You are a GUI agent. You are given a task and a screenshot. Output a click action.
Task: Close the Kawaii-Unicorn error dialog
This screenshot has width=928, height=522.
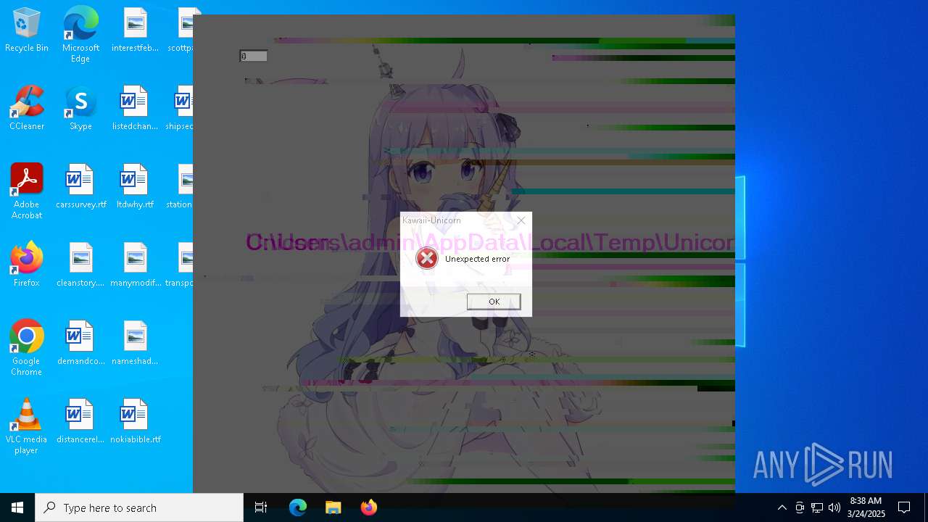[x=521, y=220]
